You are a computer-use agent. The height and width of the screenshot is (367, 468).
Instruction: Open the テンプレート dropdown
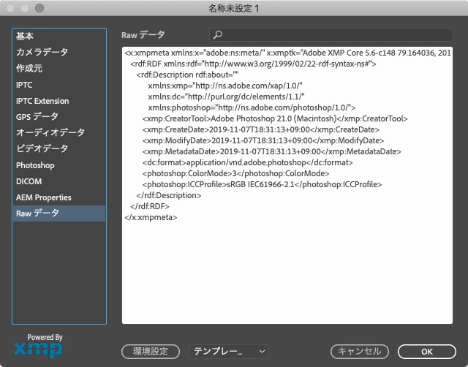229,352
